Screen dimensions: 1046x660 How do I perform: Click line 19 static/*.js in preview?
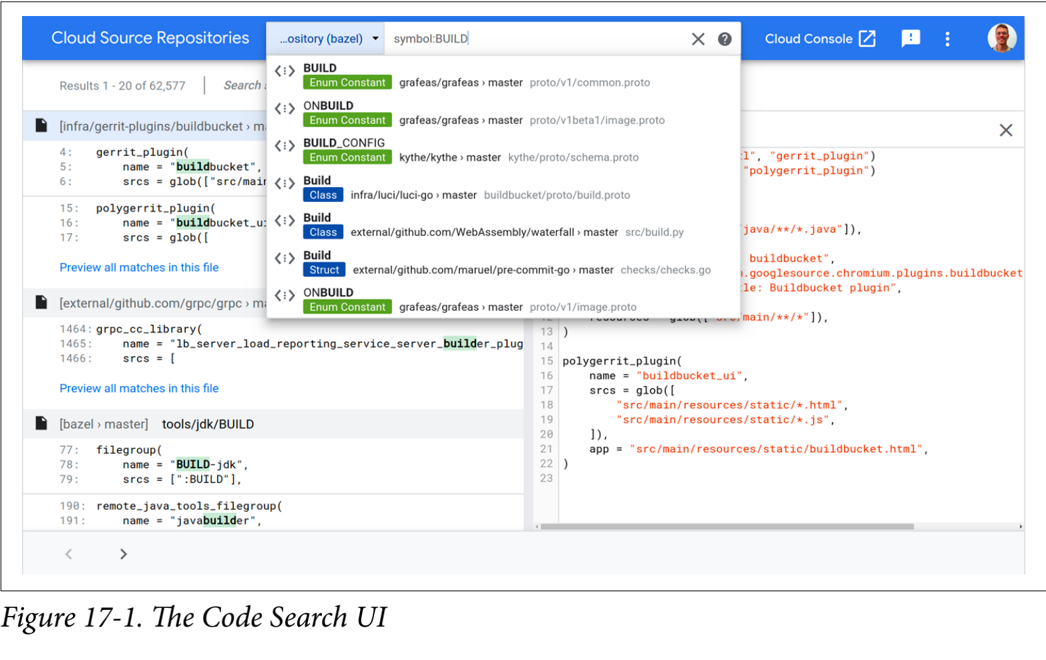(725, 420)
